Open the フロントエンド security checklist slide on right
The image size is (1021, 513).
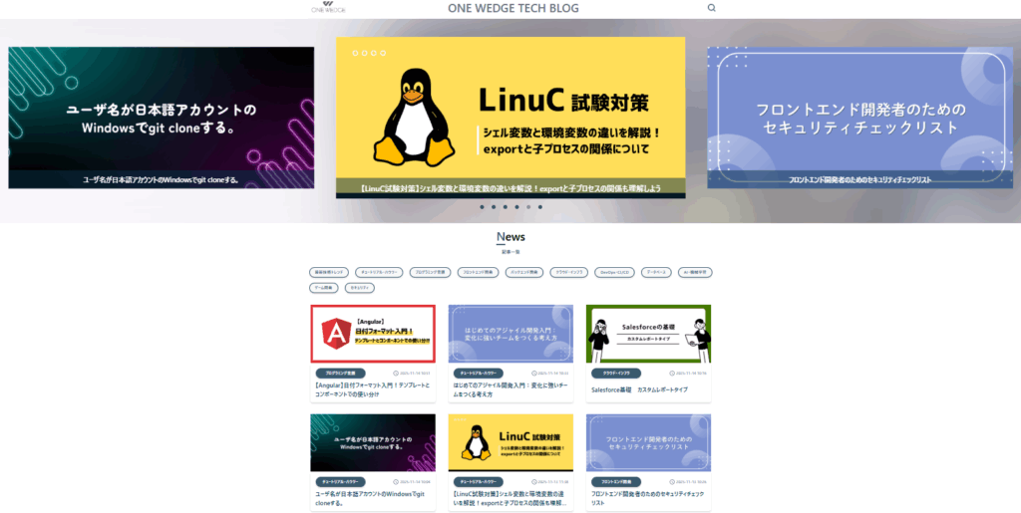coord(859,118)
